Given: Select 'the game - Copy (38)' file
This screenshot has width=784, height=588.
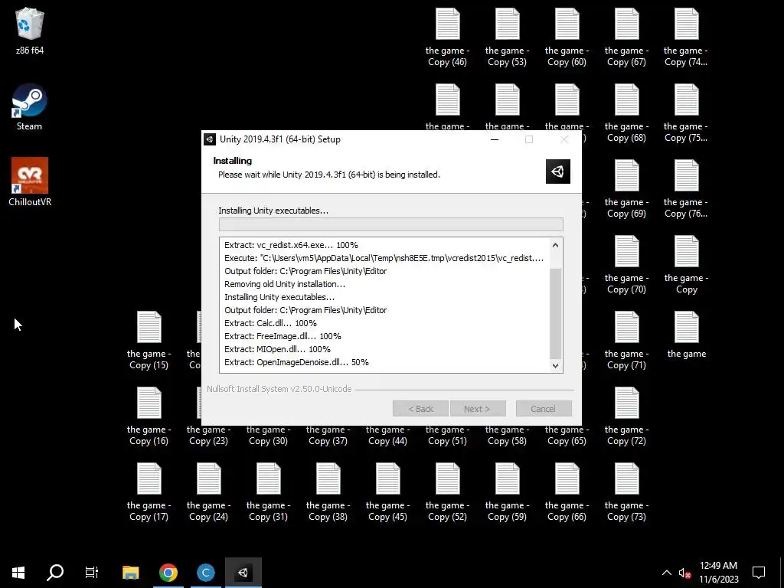Looking at the screenshot, I should point(328,492).
